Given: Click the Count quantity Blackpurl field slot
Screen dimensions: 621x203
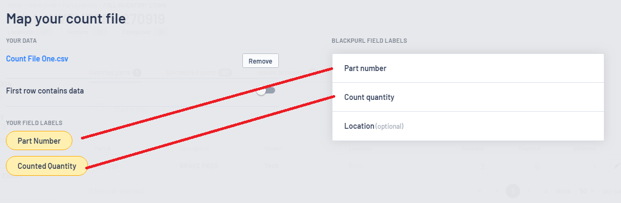Looking at the screenshot, I should (x=468, y=97).
